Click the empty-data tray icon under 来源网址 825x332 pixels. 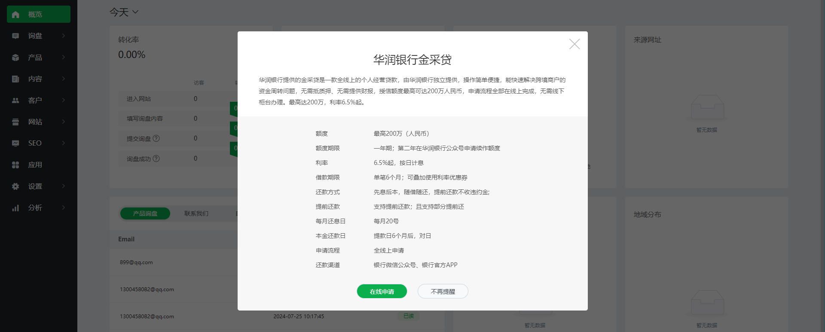coord(707,107)
